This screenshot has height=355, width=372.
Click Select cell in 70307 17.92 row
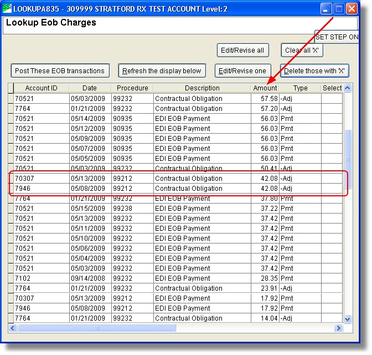coord(332,298)
